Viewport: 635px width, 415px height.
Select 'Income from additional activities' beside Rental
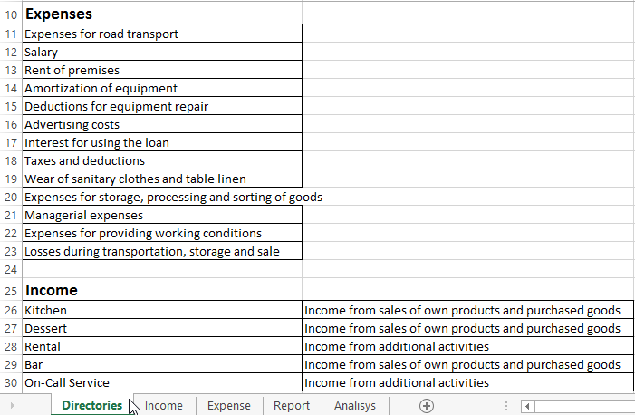click(x=467, y=346)
